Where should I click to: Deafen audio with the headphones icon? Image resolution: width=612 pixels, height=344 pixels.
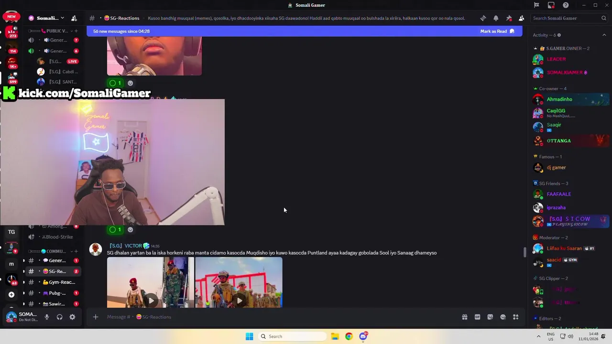[59, 317]
